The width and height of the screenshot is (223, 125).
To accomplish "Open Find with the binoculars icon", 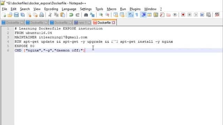I will [86, 15].
